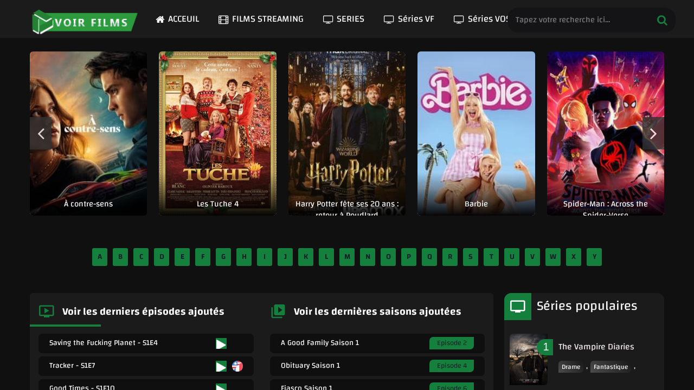The width and height of the screenshot is (694, 390).
Task: Open the Séries VOSTFR menu item
Action: coord(481,19)
